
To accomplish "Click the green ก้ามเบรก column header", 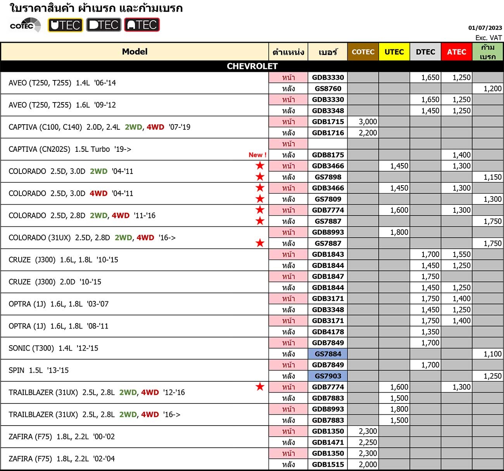I will (488, 52).
